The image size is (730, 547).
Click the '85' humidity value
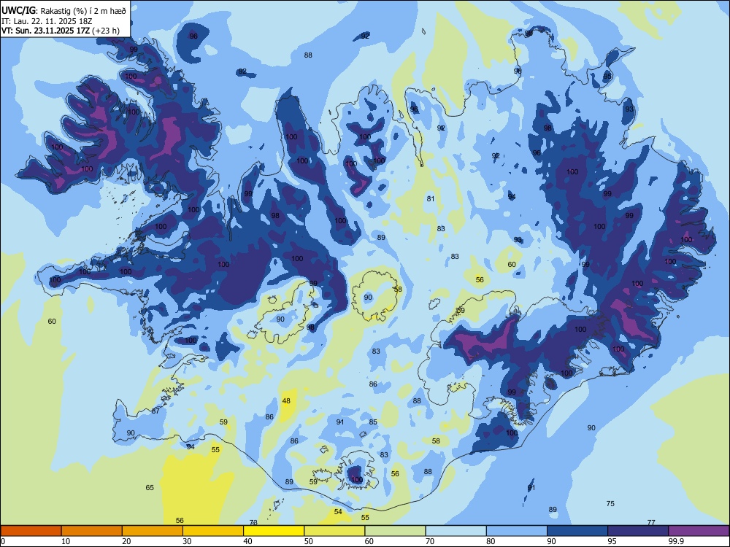(x=373, y=422)
